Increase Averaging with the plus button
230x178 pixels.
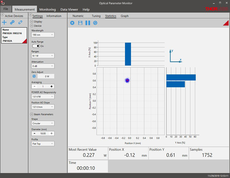tap(52, 86)
